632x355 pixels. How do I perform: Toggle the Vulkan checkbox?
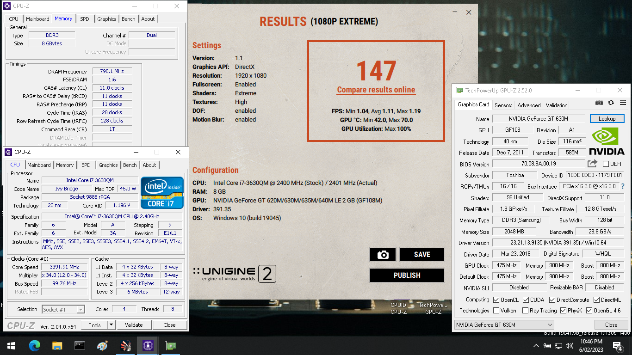[496, 311]
